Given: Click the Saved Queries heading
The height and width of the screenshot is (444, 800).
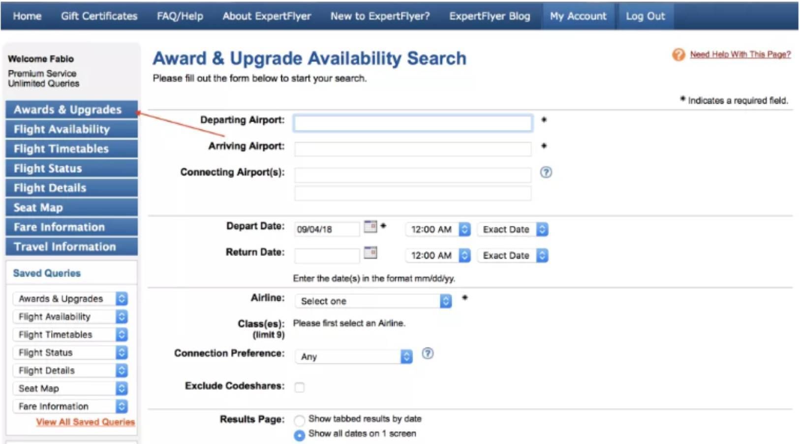Looking at the screenshot, I should (47, 273).
